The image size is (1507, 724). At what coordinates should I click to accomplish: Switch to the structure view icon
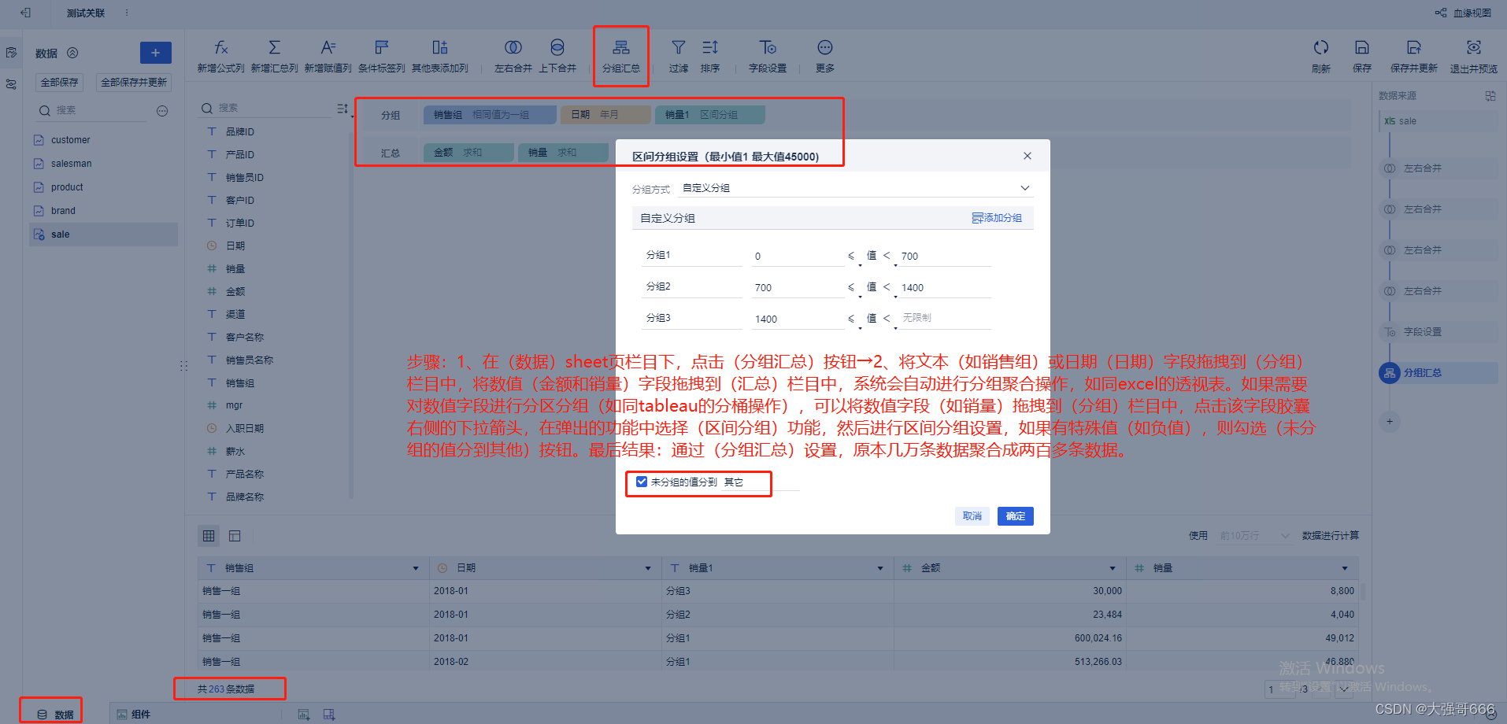(x=235, y=536)
